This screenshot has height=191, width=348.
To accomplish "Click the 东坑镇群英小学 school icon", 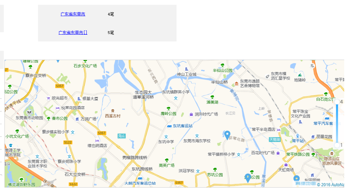I will click(176, 98).
